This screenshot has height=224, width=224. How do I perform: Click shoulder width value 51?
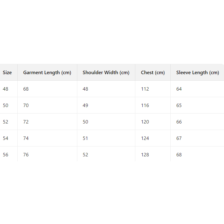pyautogui.click(x=85, y=138)
